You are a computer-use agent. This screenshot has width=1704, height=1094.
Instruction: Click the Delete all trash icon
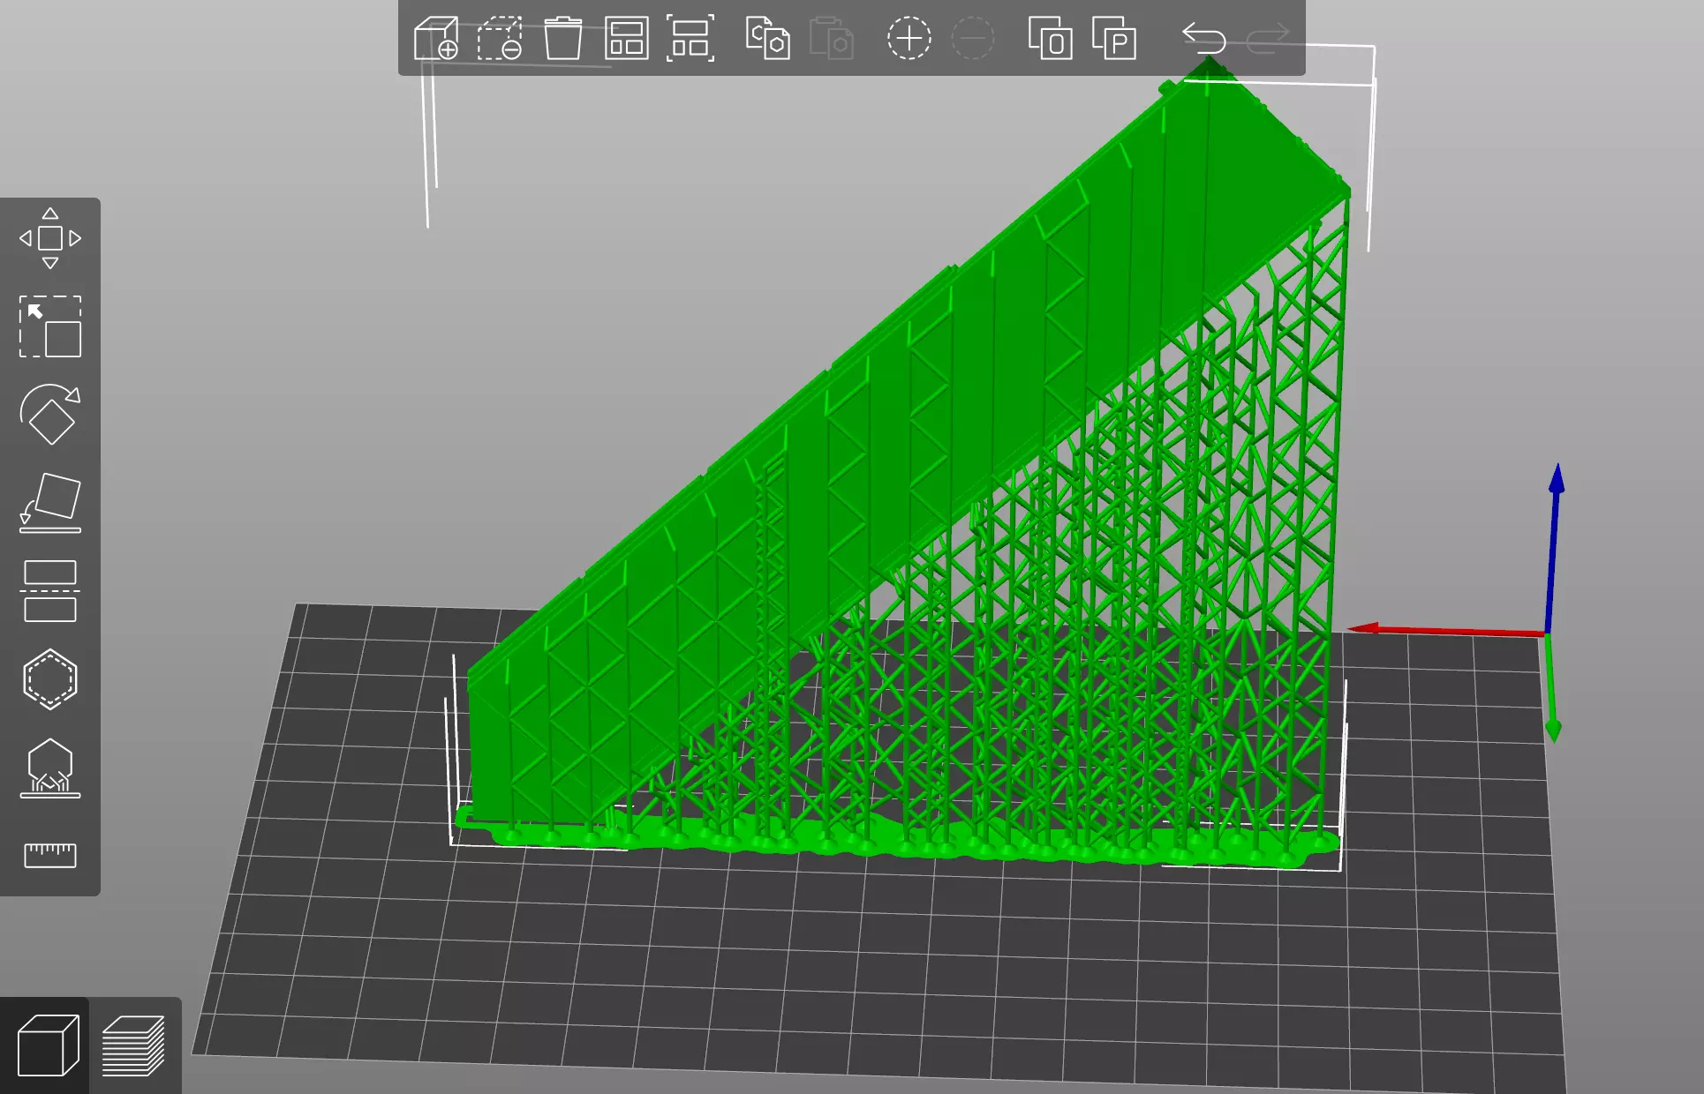point(562,39)
